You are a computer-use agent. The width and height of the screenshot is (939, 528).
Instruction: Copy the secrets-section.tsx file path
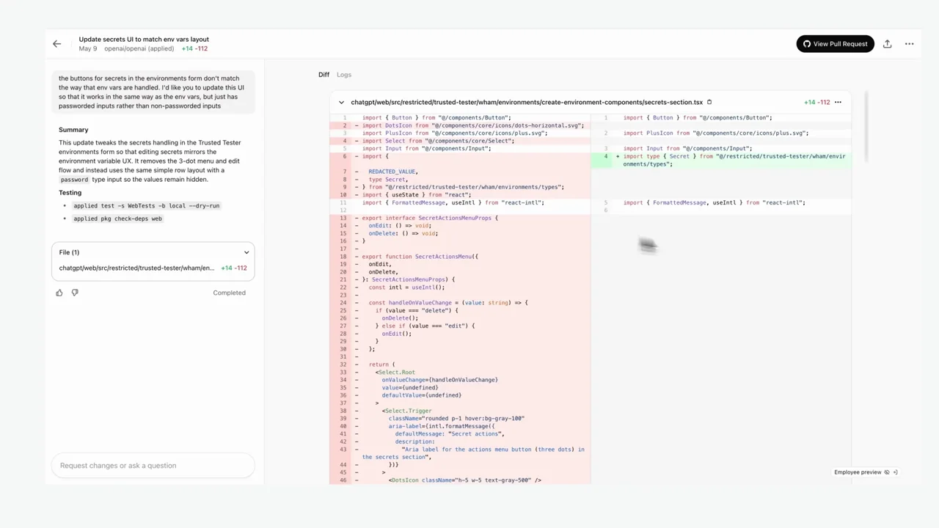click(709, 102)
